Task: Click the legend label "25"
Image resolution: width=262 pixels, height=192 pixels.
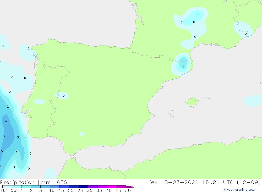Action: click(x=80, y=190)
